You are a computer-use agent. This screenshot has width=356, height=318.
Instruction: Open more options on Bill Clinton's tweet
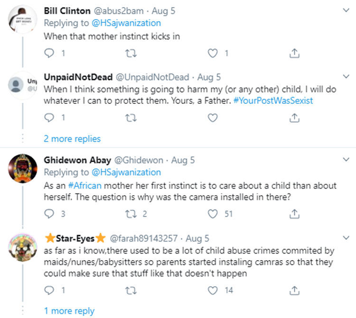tap(347, 11)
